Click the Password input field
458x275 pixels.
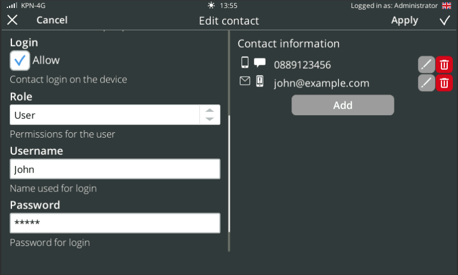[114, 223]
